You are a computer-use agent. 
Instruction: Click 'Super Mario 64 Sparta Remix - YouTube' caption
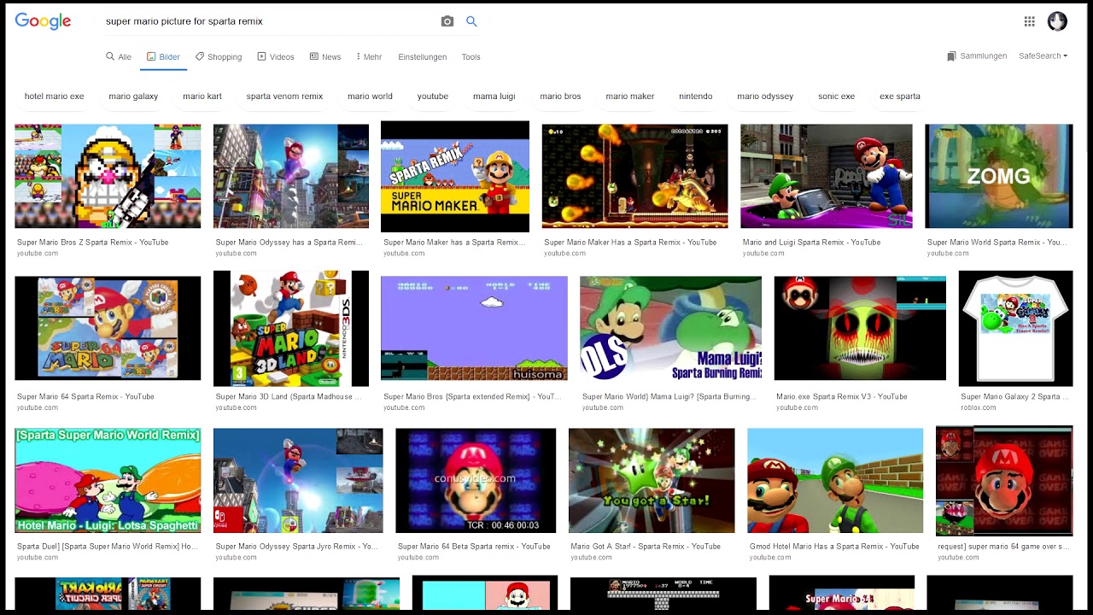85,396
